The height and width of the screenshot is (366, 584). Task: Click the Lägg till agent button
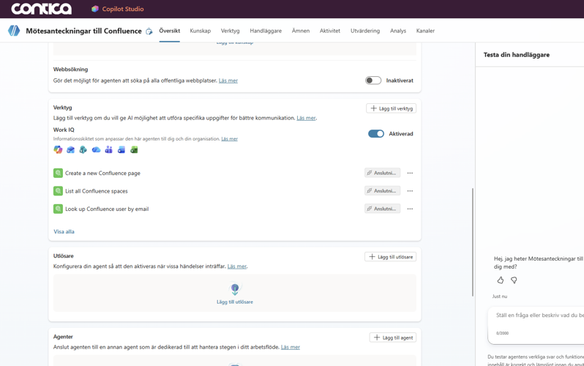393,337
